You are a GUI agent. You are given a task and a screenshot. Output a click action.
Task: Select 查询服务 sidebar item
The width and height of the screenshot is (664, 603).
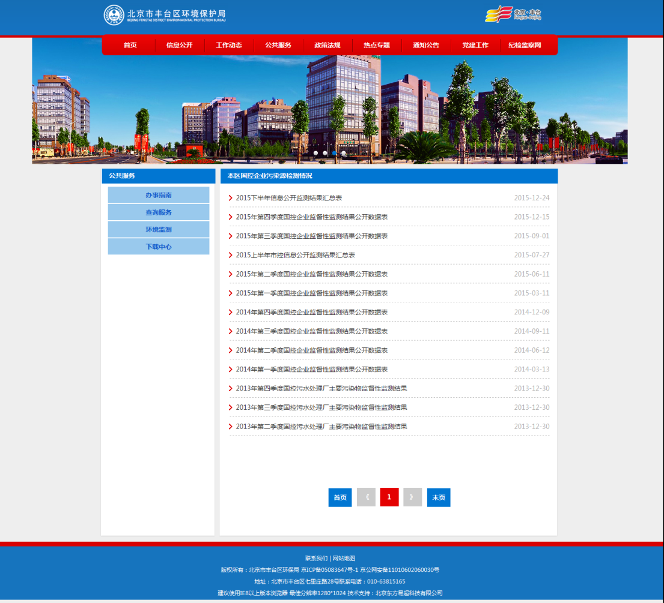coord(159,212)
